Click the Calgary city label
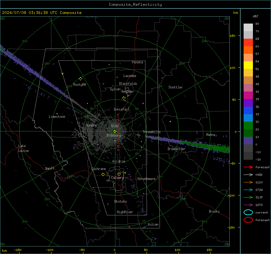271x254 pixels. [117, 178]
